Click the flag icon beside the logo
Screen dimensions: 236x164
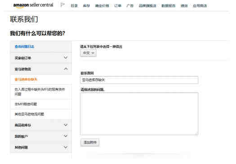click(62, 5)
